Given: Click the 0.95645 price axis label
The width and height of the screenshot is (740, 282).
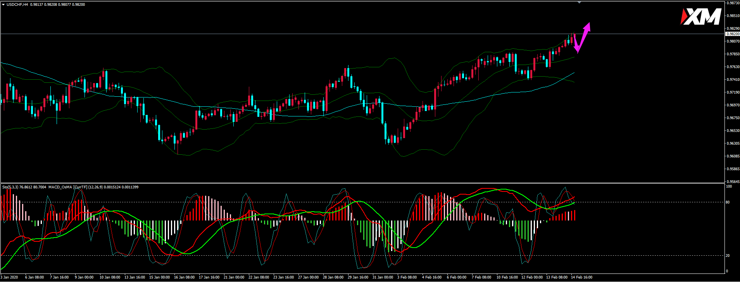Looking at the screenshot, I should 732,181.
